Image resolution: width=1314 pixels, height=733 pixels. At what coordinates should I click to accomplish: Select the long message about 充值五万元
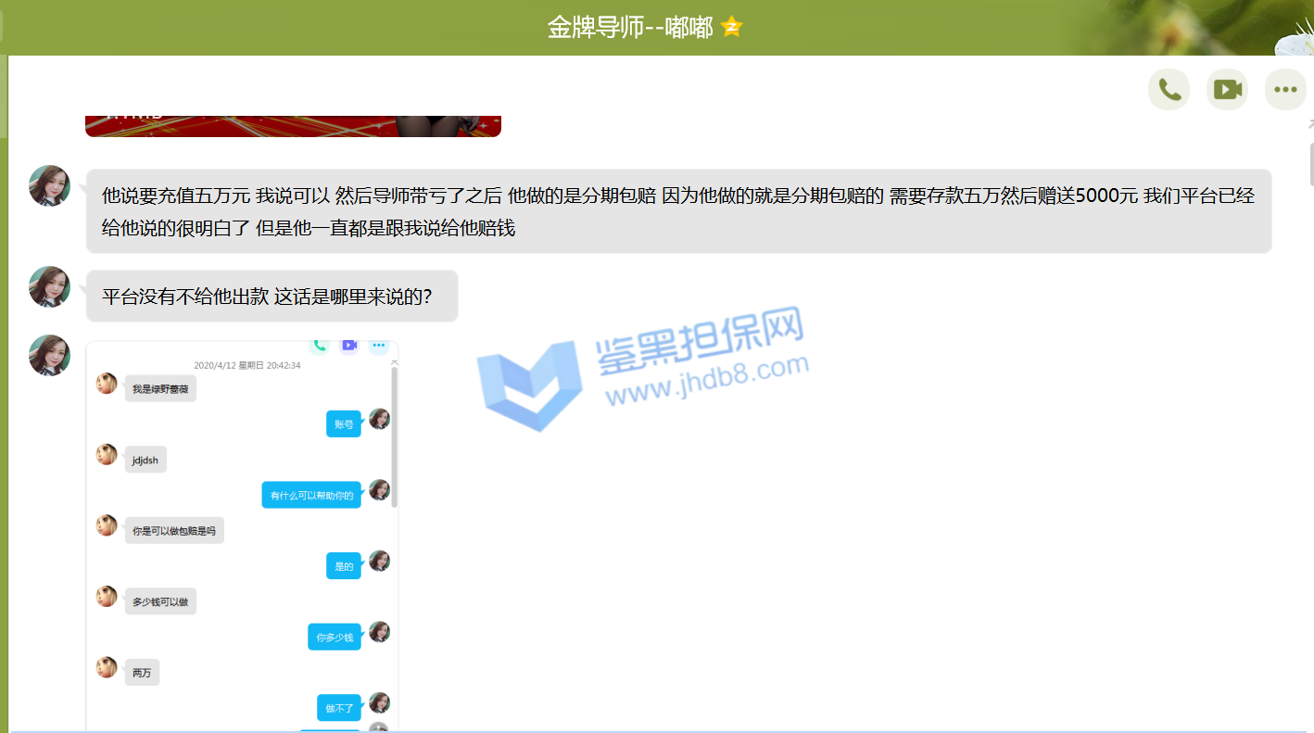coord(678,211)
